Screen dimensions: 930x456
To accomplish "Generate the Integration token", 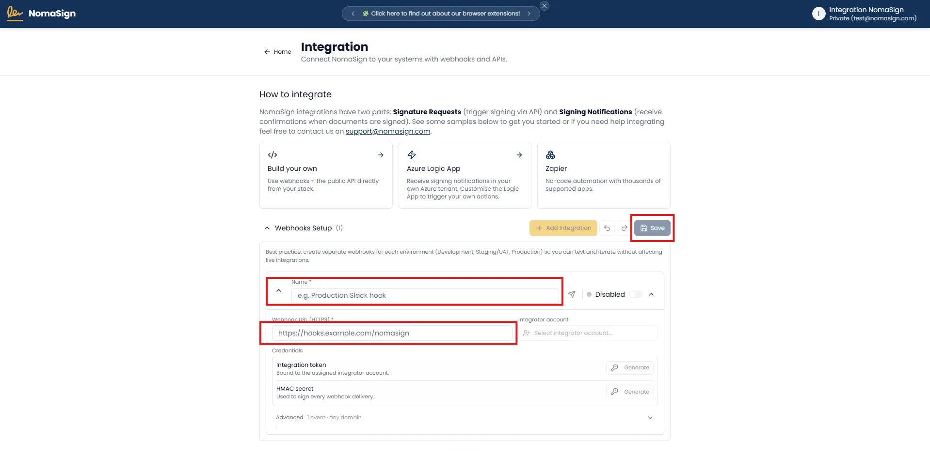I will pos(630,368).
